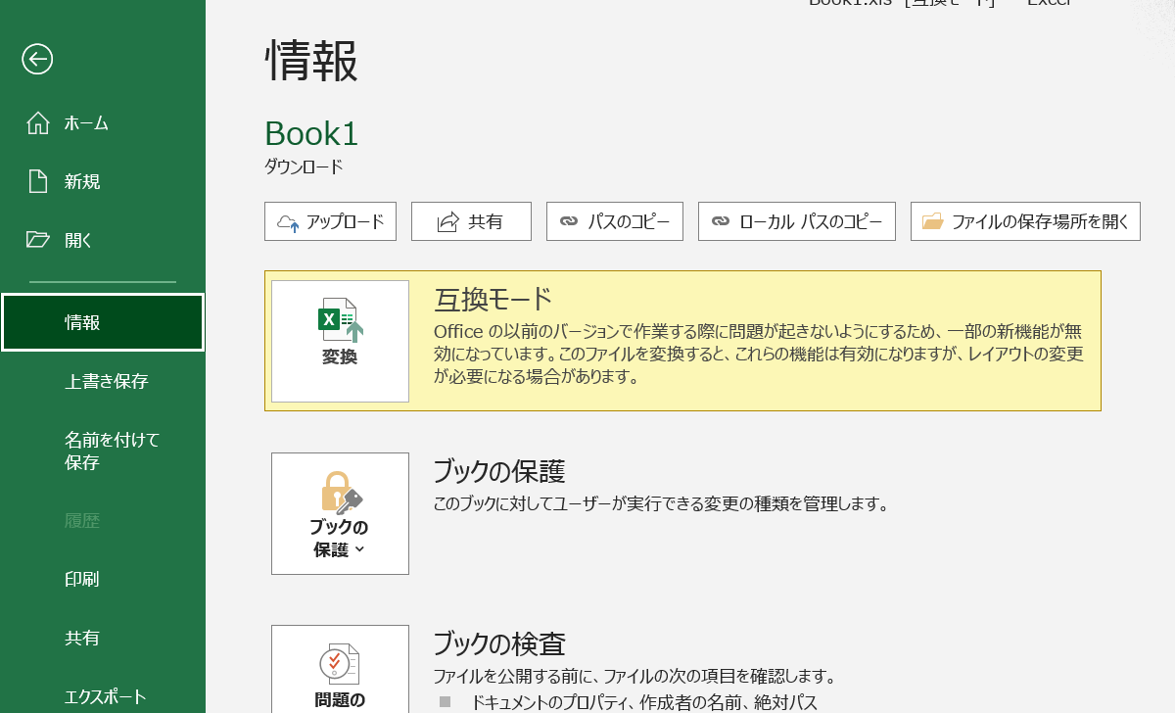Select 情報 in the sidebar

tap(103, 322)
